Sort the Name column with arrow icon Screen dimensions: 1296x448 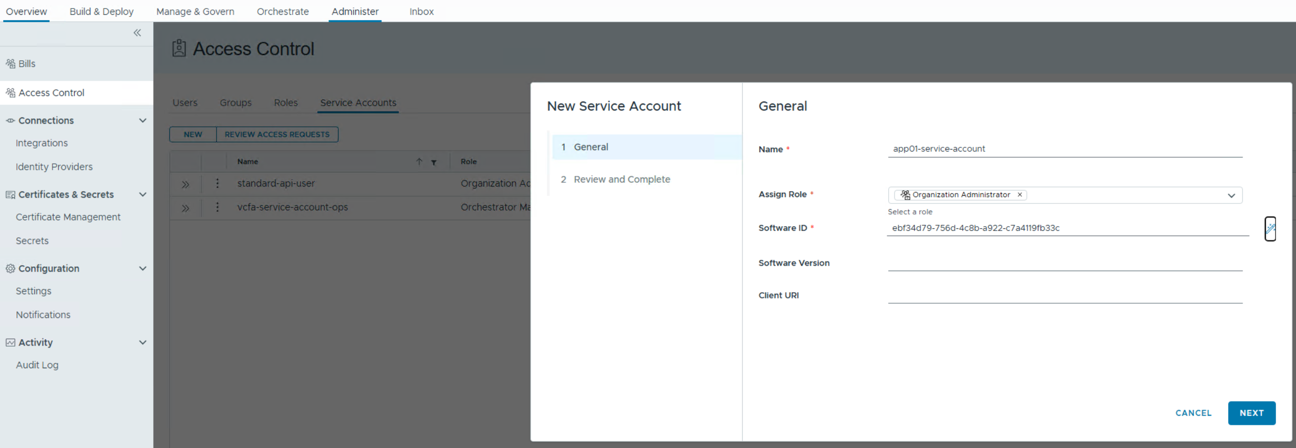[x=419, y=162]
